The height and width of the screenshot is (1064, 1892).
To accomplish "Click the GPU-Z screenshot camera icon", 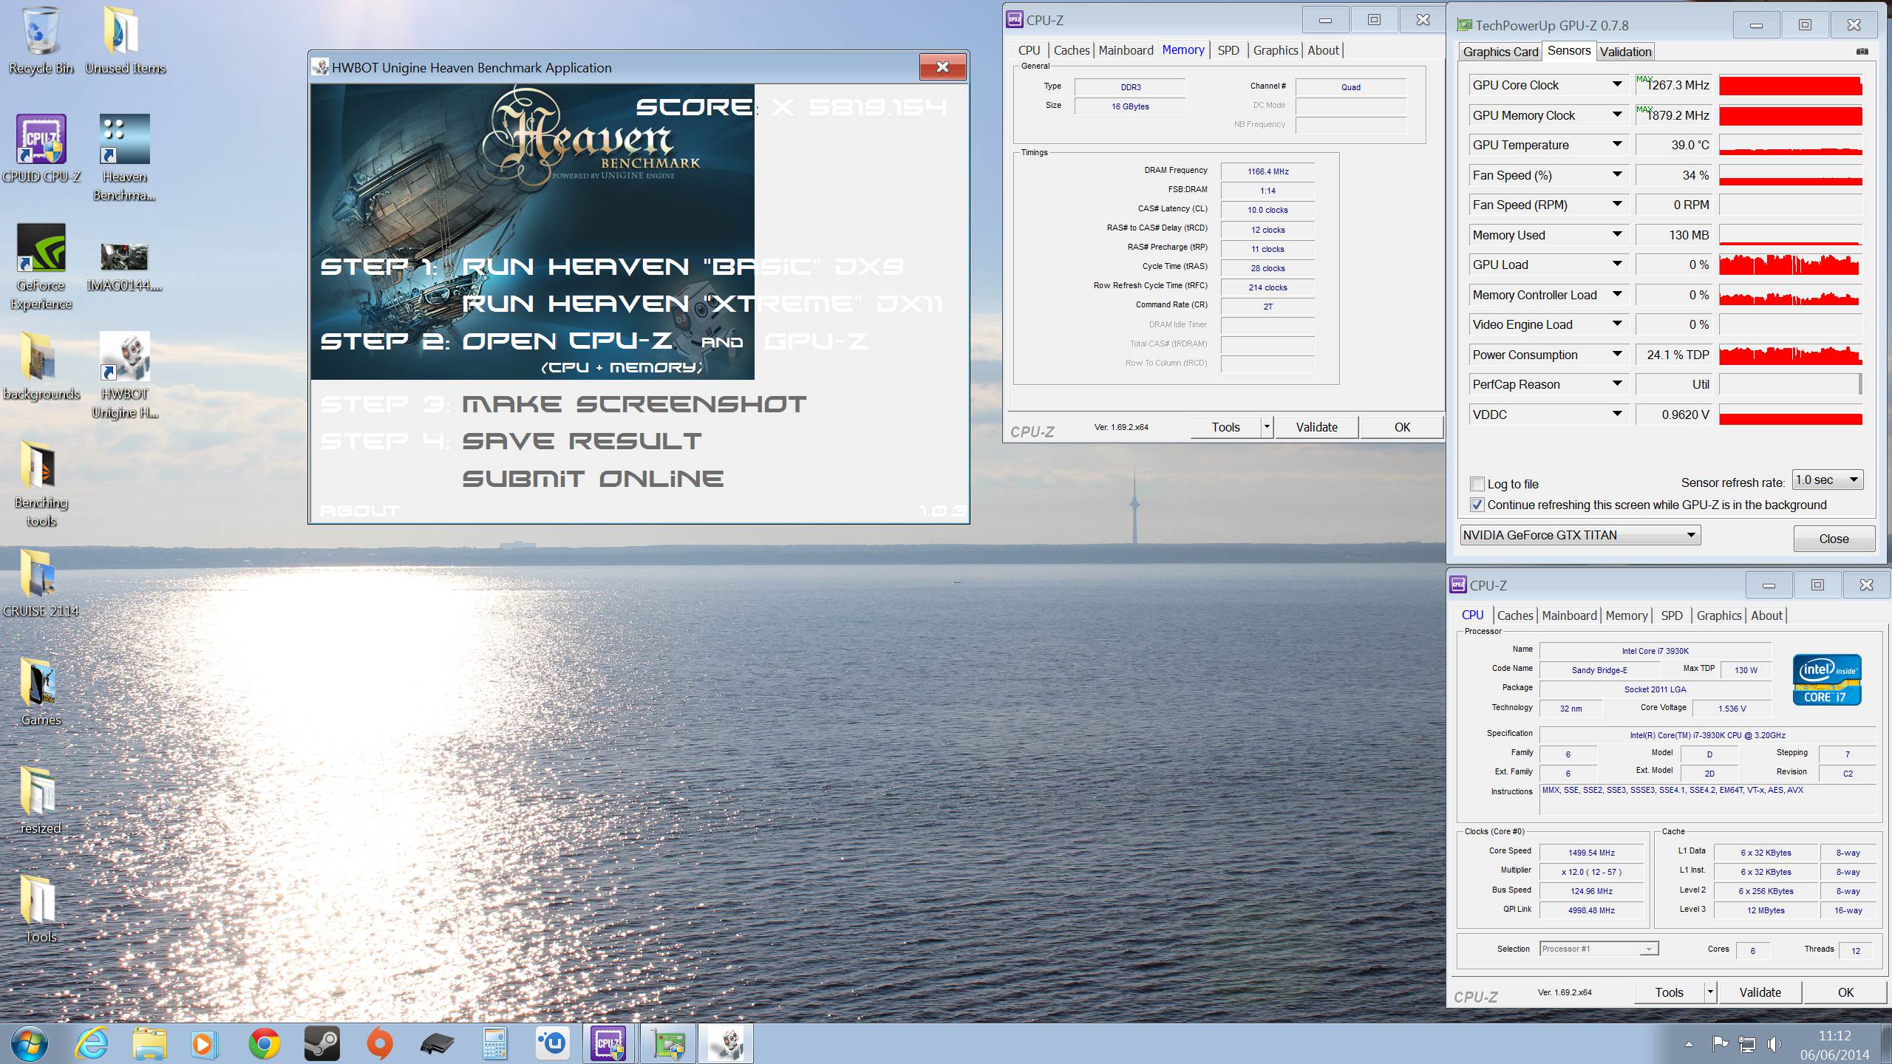I will click(x=1862, y=51).
